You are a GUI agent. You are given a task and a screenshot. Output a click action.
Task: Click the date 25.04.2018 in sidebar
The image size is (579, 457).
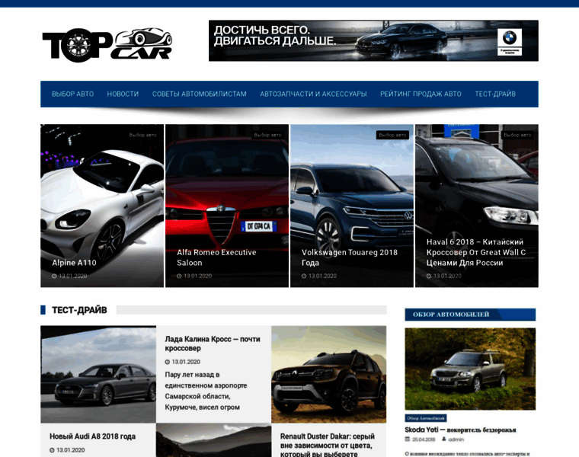pos(424,439)
